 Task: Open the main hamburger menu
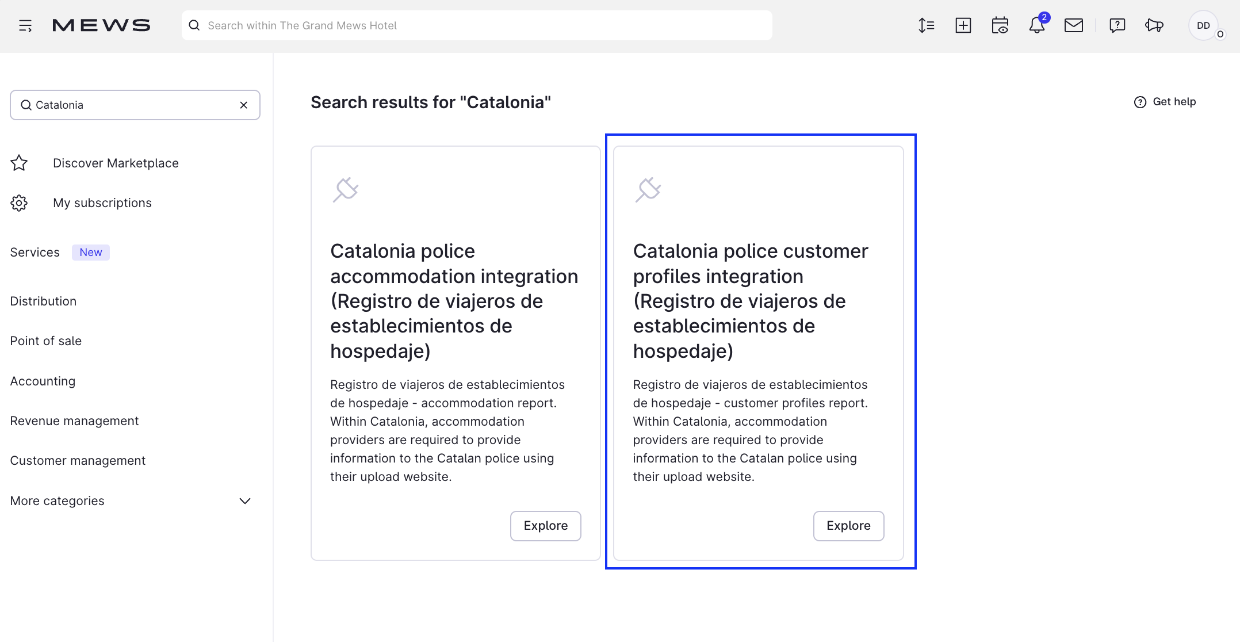coord(25,25)
